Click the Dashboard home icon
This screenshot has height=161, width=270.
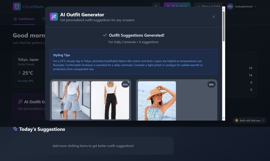point(15,19)
